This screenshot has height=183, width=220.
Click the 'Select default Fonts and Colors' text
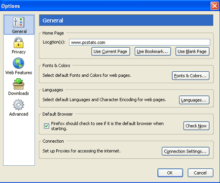(87, 75)
